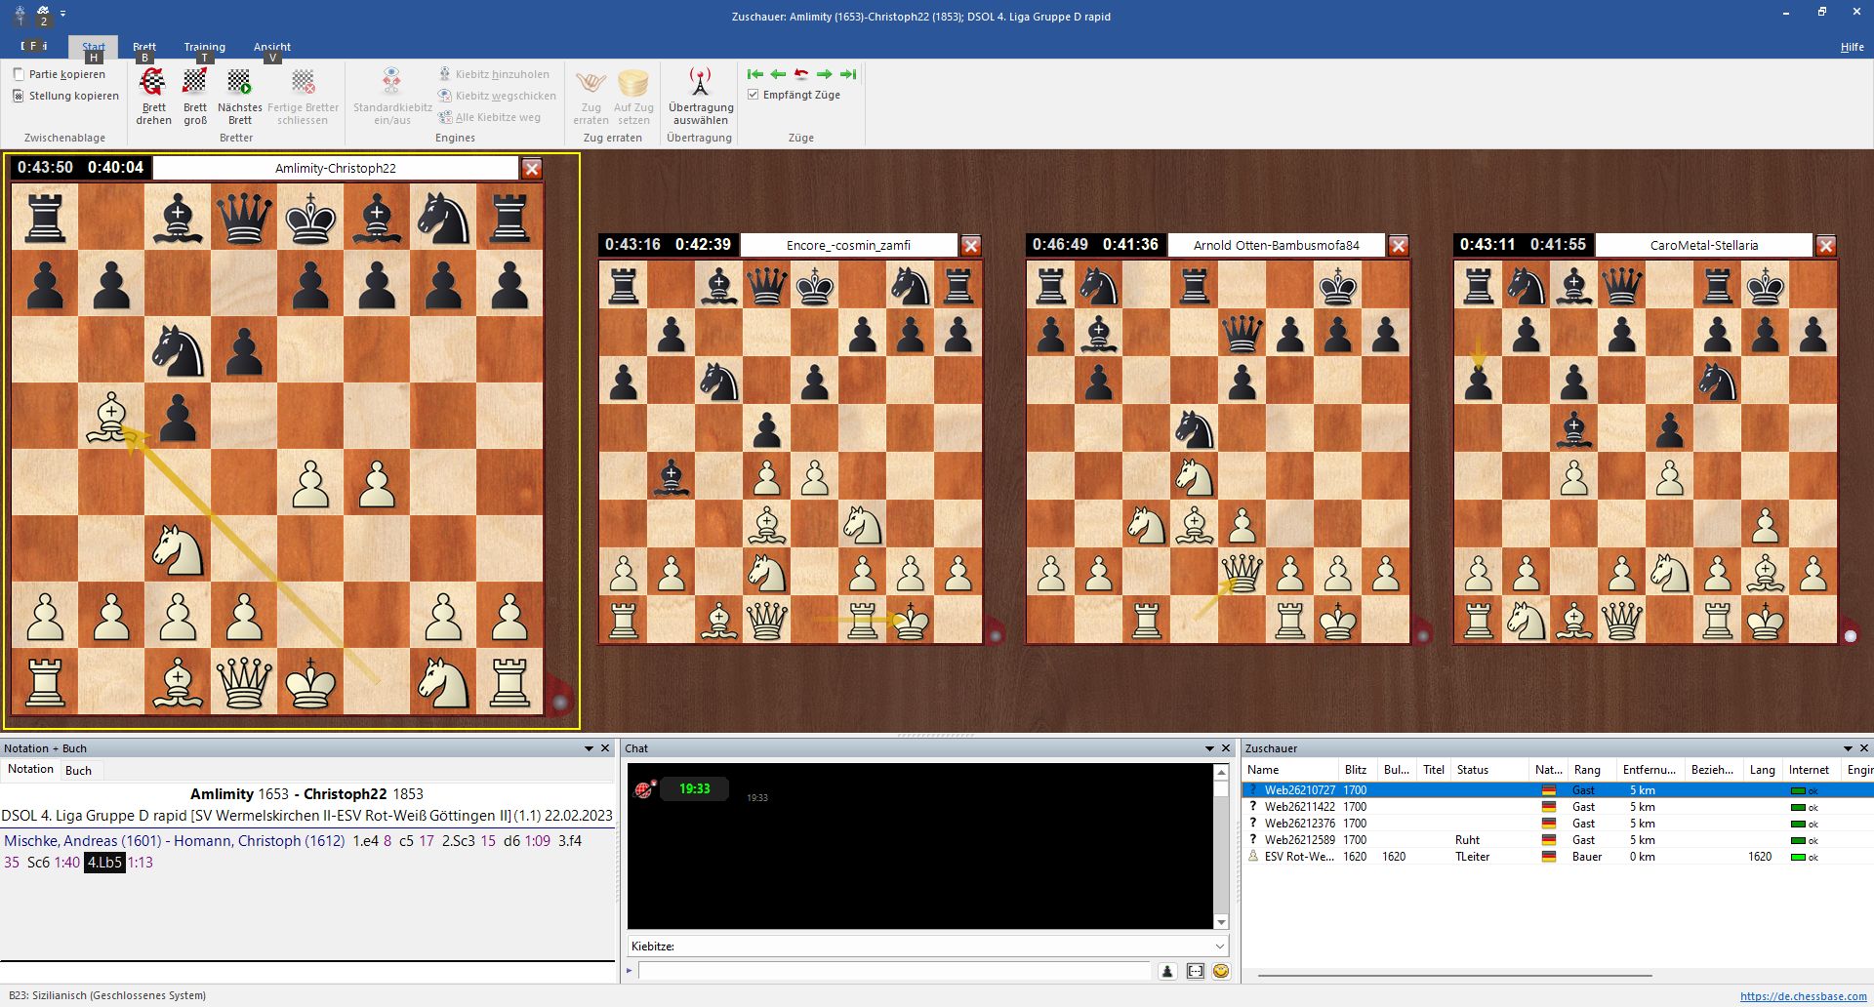Jump to the last move arrow
Viewport: 1874px width, 1007px height.
click(848, 74)
